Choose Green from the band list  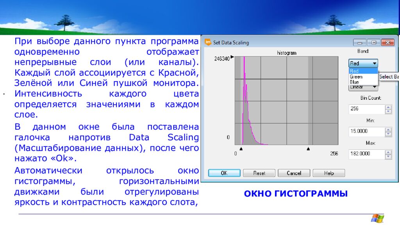(356, 77)
